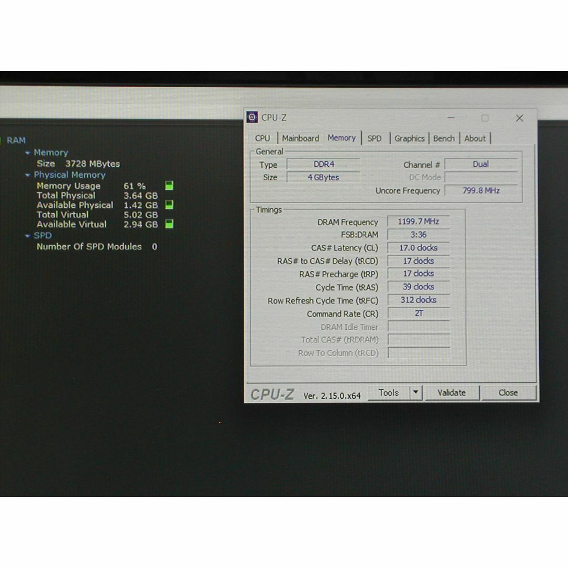The height and width of the screenshot is (568, 568).
Task: Click the RAS# Precharge (tRP) value field
Action: [419, 274]
